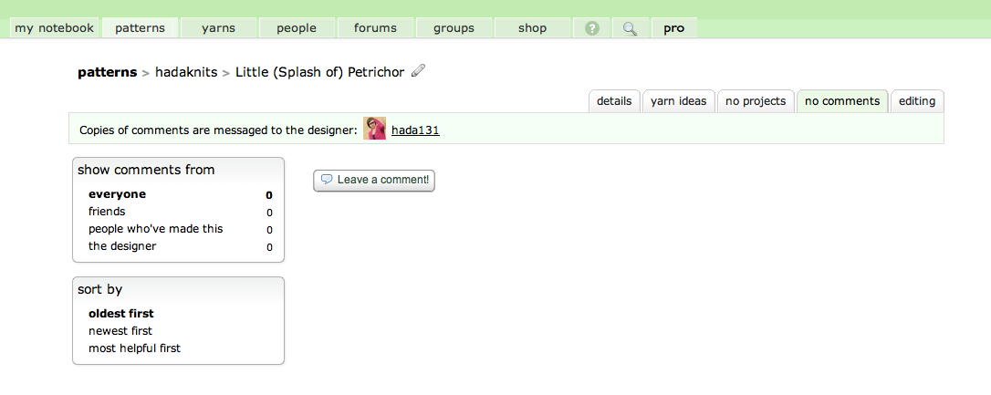The height and width of the screenshot is (395, 991).
Task: Open the editing tab
Action: pyautogui.click(x=917, y=101)
